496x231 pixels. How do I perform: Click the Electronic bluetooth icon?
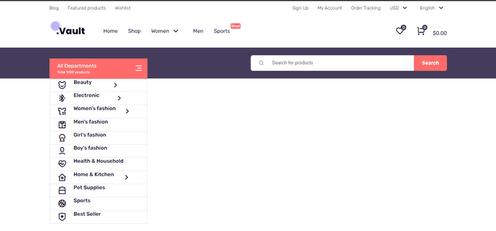click(62, 98)
